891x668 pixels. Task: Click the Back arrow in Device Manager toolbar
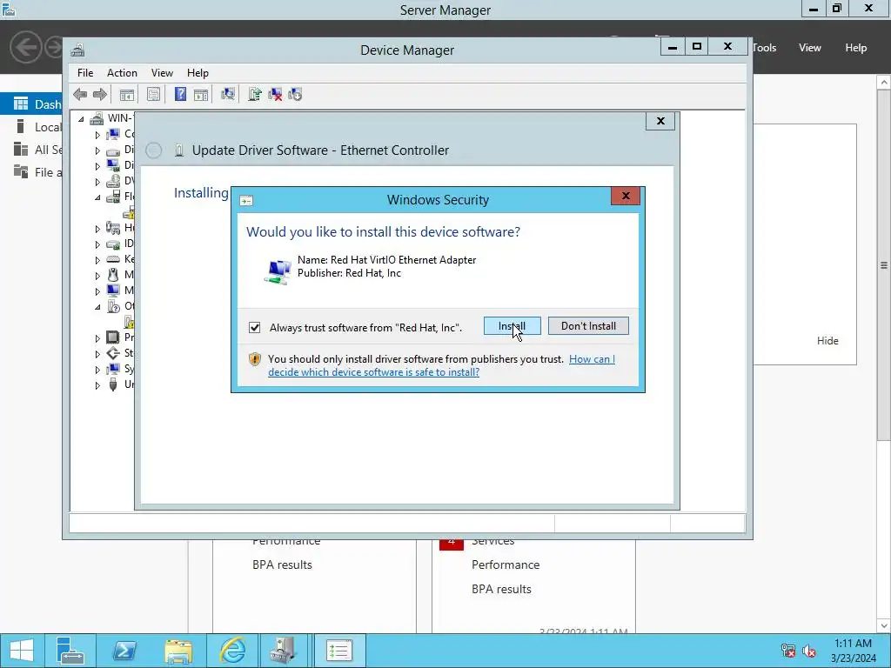click(x=80, y=94)
